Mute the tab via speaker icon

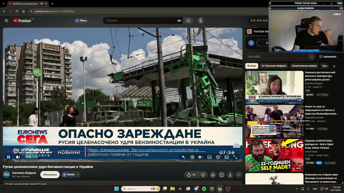click(41, 4)
